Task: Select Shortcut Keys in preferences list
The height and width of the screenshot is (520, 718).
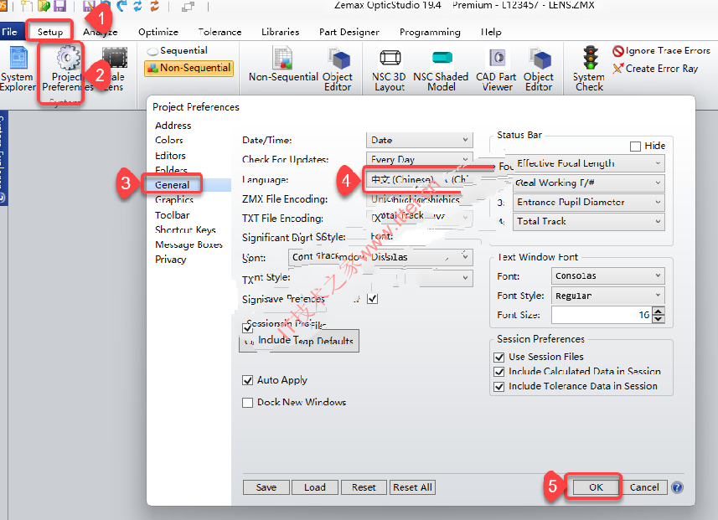Action: click(185, 229)
